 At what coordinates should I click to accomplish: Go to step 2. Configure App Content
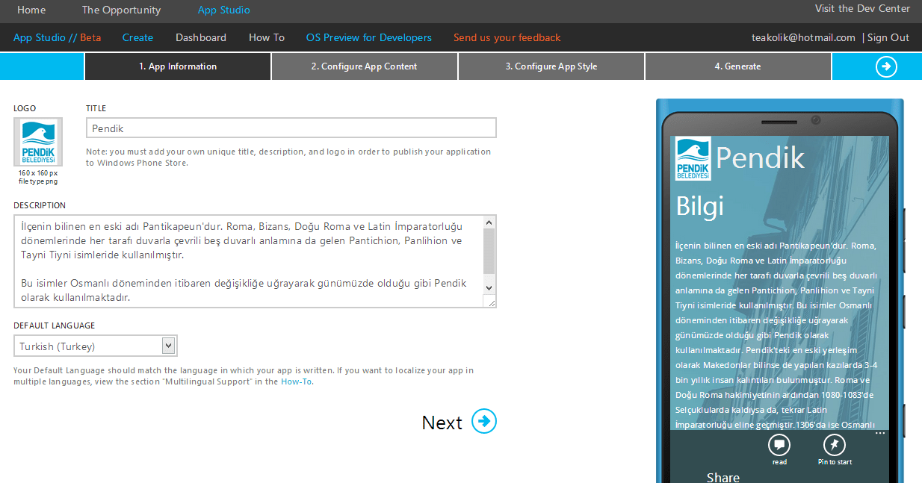[x=364, y=66]
